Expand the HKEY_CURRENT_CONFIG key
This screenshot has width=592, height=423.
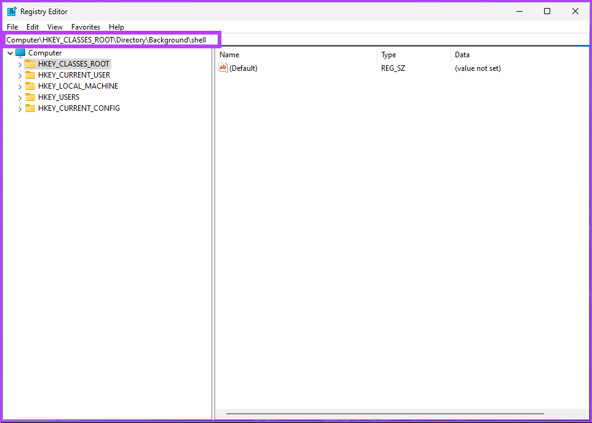pos(20,109)
